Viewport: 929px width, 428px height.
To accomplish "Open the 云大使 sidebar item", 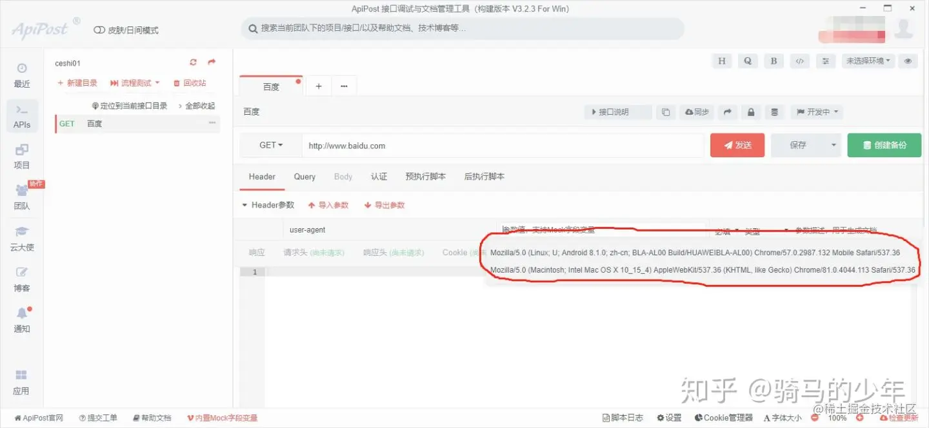I will tap(22, 239).
